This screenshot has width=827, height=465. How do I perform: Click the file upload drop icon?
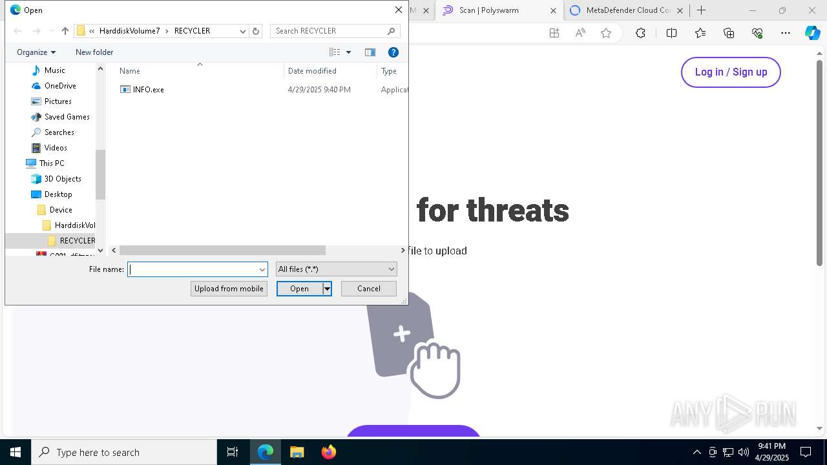tap(413, 346)
